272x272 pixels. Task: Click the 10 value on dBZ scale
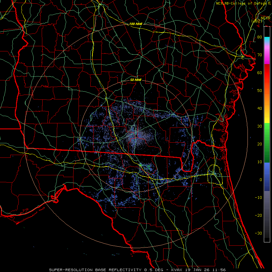(260, 162)
